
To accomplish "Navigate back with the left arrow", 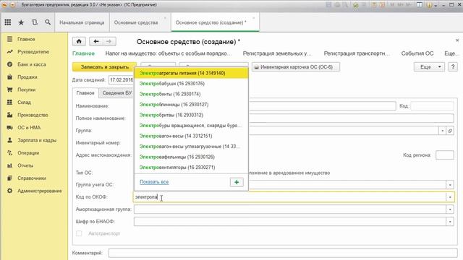I will tap(96, 42).
